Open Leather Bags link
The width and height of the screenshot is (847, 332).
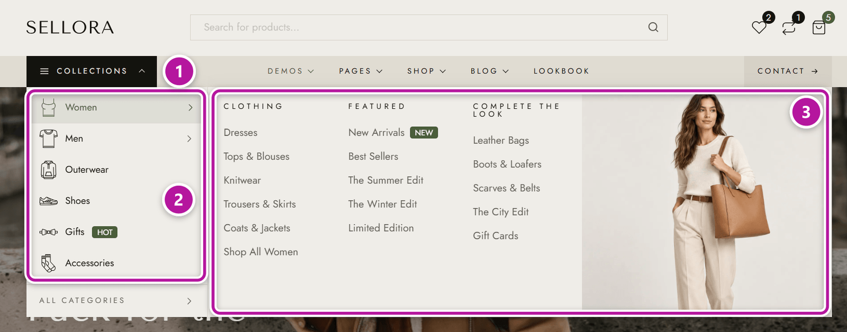pos(501,141)
